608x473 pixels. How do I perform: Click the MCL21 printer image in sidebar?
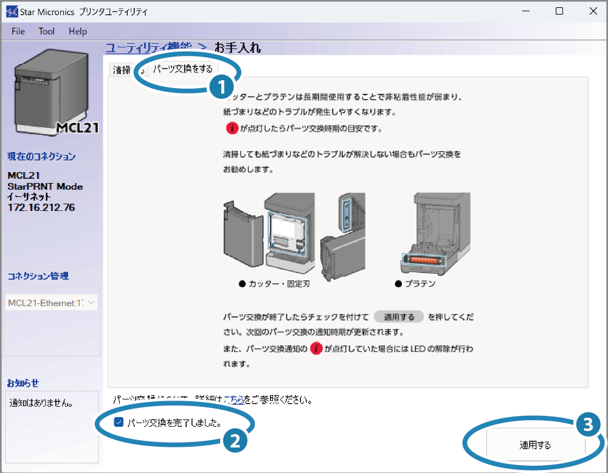click(x=55, y=92)
